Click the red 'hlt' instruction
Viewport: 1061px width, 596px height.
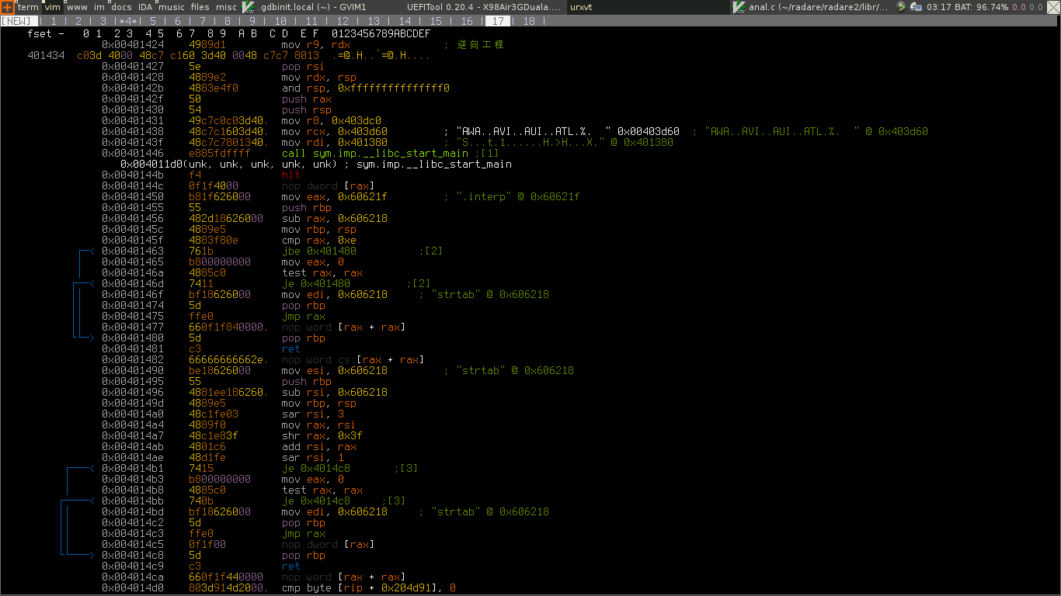(291, 175)
